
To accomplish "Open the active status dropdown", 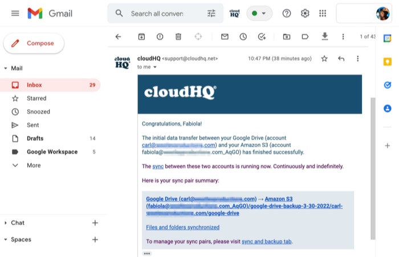I will (x=259, y=13).
